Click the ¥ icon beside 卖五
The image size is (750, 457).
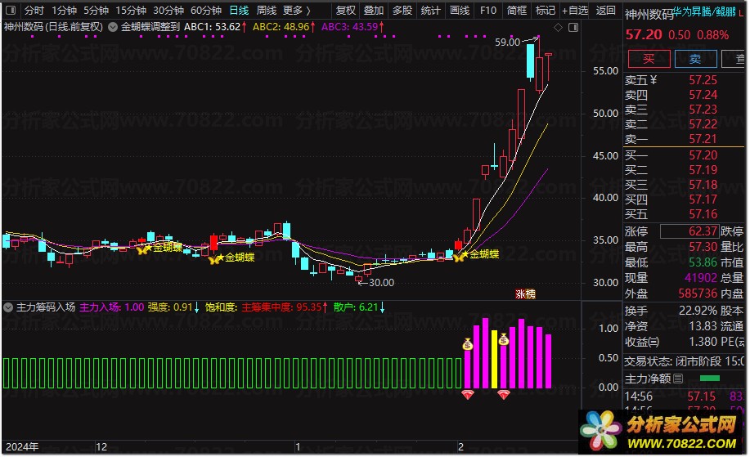[653, 80]
